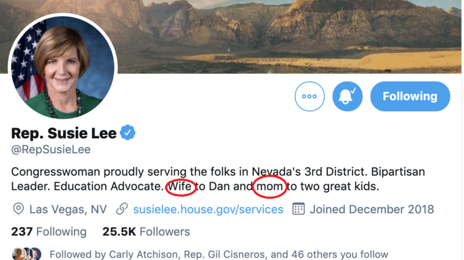The image size is (464, 260).
Task: Click the blue verified badge
Action: 129,132
